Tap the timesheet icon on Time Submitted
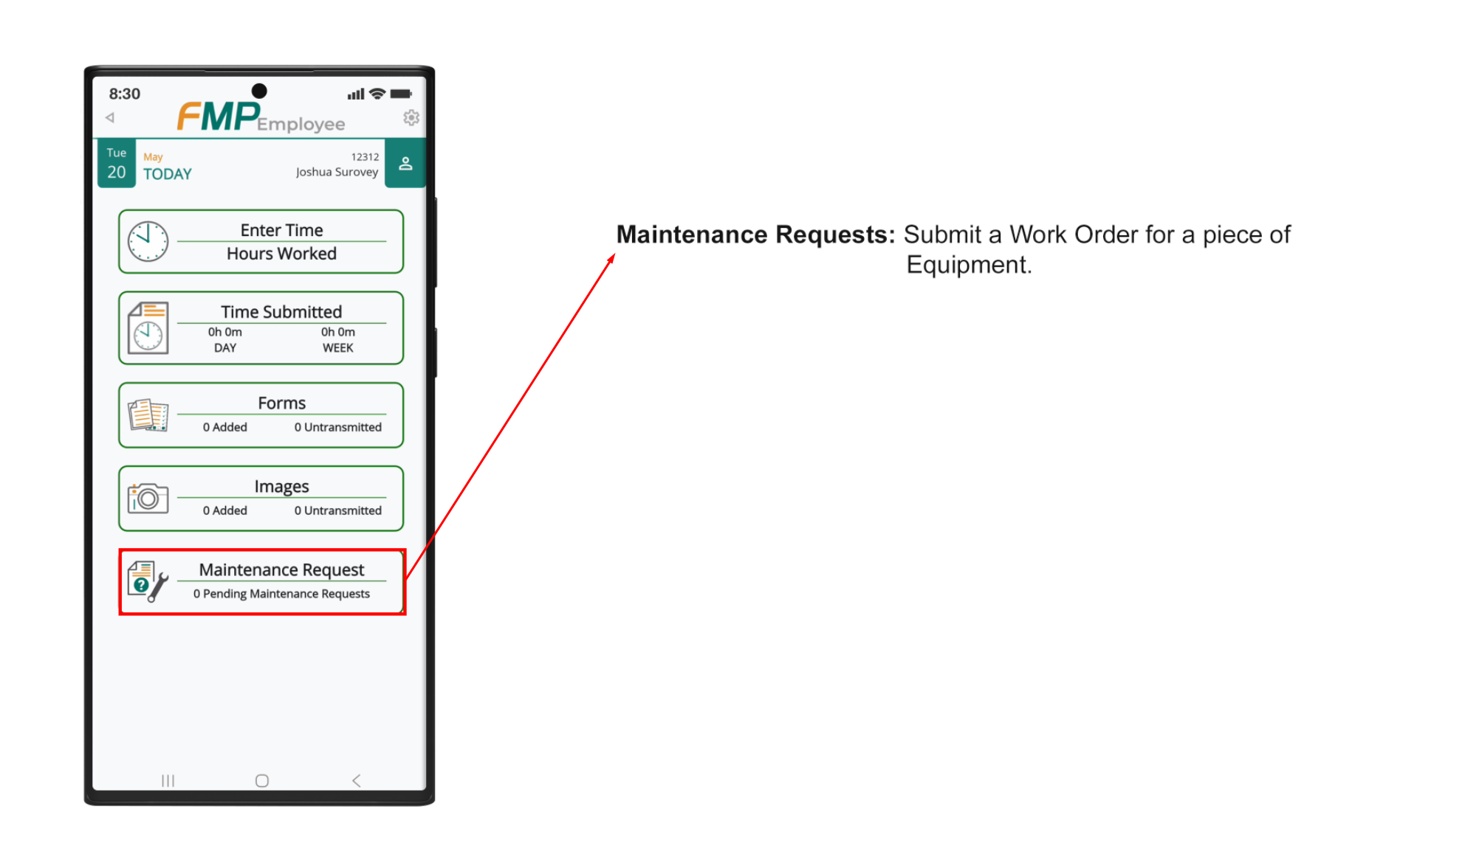 148,328
